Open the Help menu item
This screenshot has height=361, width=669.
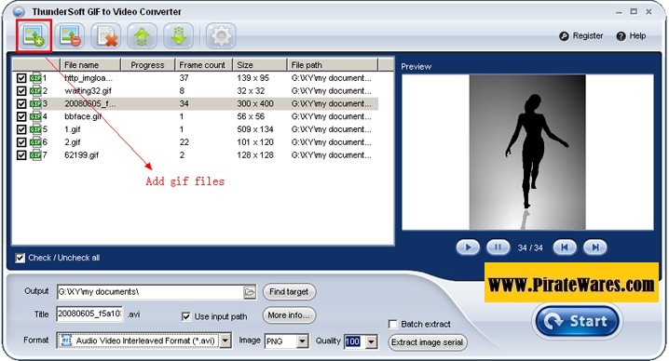click(631, 36)
